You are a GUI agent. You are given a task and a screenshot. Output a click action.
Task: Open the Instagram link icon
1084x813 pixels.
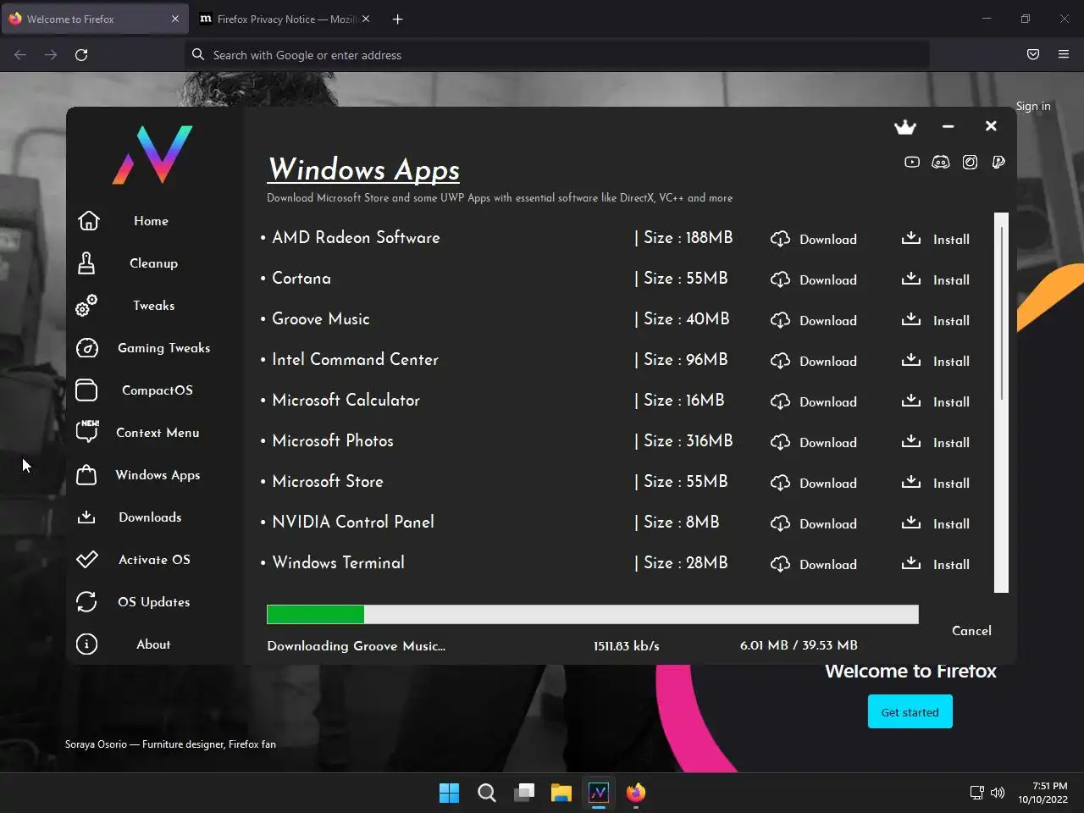tap(970, 162)
